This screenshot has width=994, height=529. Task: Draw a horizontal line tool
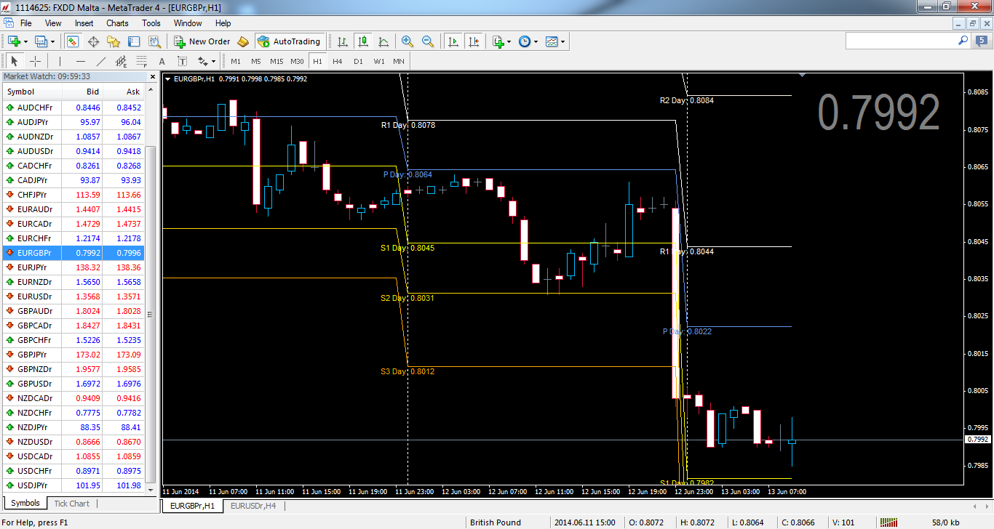click(80, 61)
